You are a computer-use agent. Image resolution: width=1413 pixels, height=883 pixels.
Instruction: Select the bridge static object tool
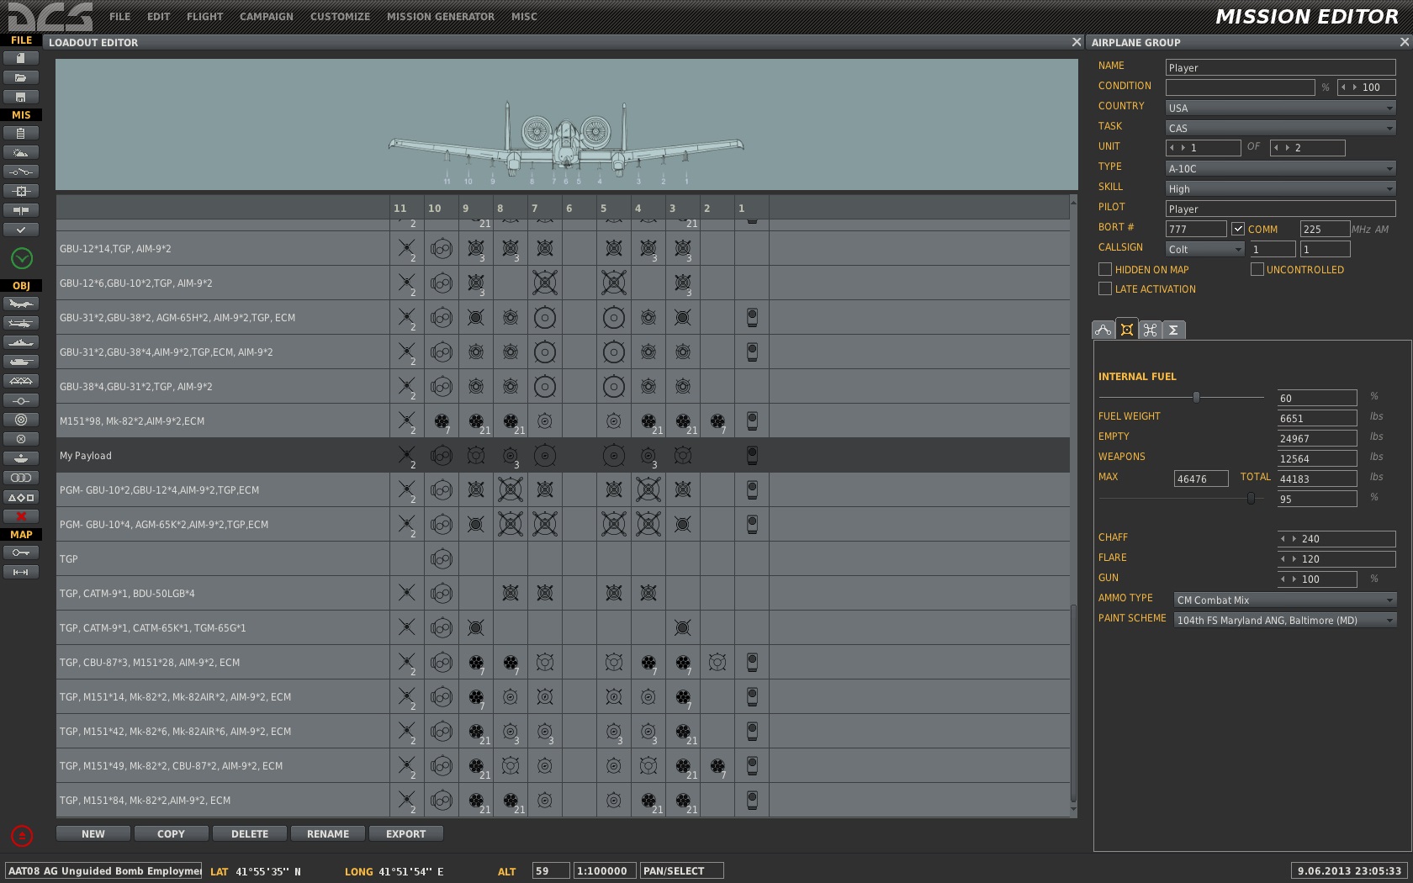click(21, 381)
